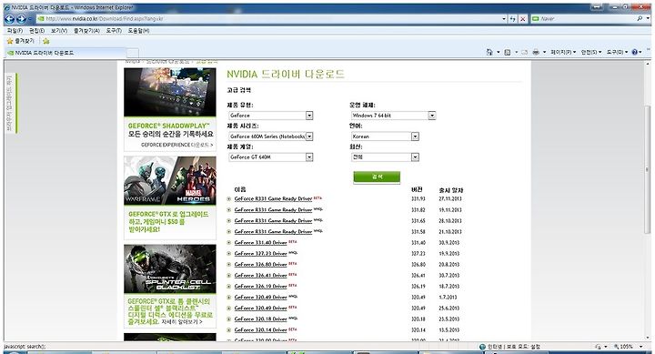Open GeForce 320.49 Driver link dated 25.6.2013
655x354 pixels.
pyautogui.click(x=261, y=308)
